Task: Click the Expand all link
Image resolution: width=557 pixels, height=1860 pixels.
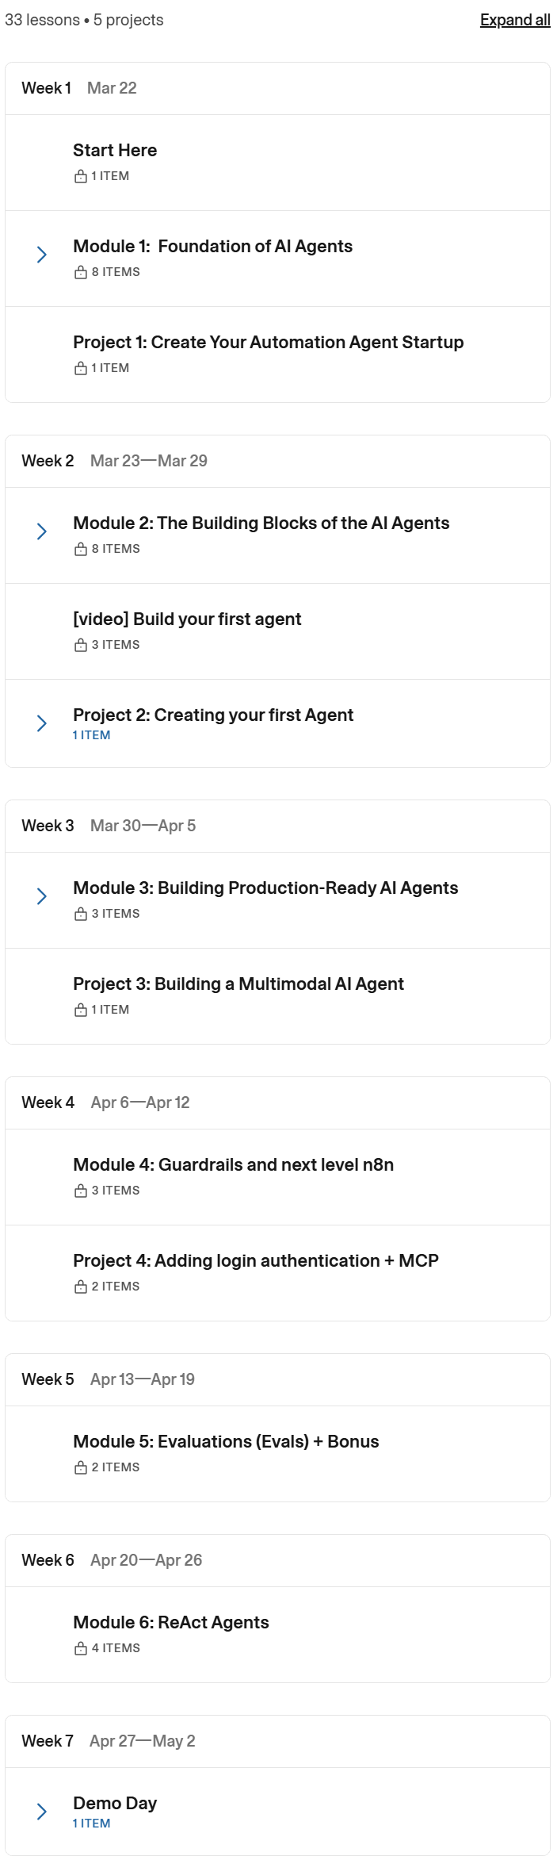Action: point(515,20)
